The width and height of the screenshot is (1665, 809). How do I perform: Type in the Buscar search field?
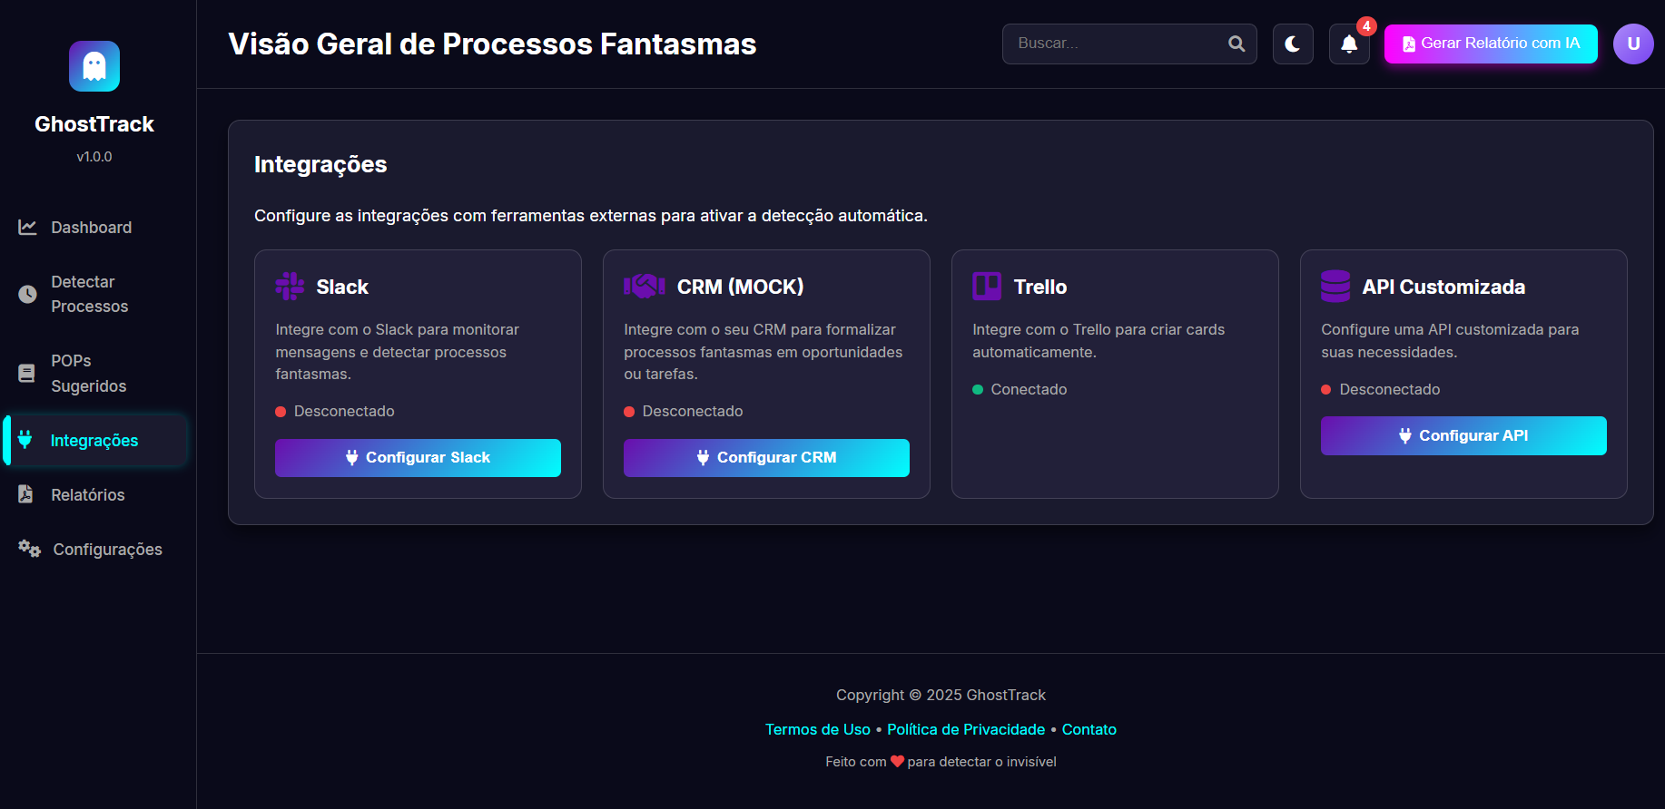pyautogui.click(x=1117, y=44)
